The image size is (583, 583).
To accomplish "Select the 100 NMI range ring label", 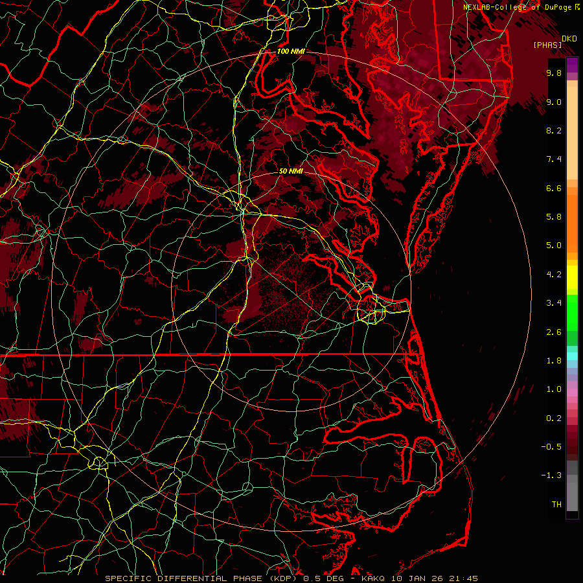I will point(291,51).
